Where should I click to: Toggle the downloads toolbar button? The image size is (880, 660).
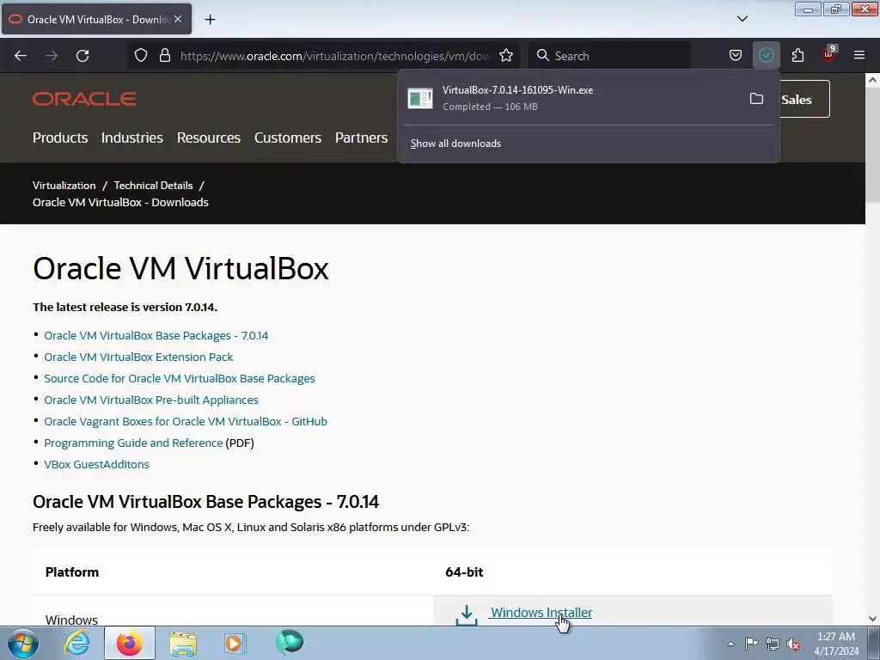(x=766, y=56)
